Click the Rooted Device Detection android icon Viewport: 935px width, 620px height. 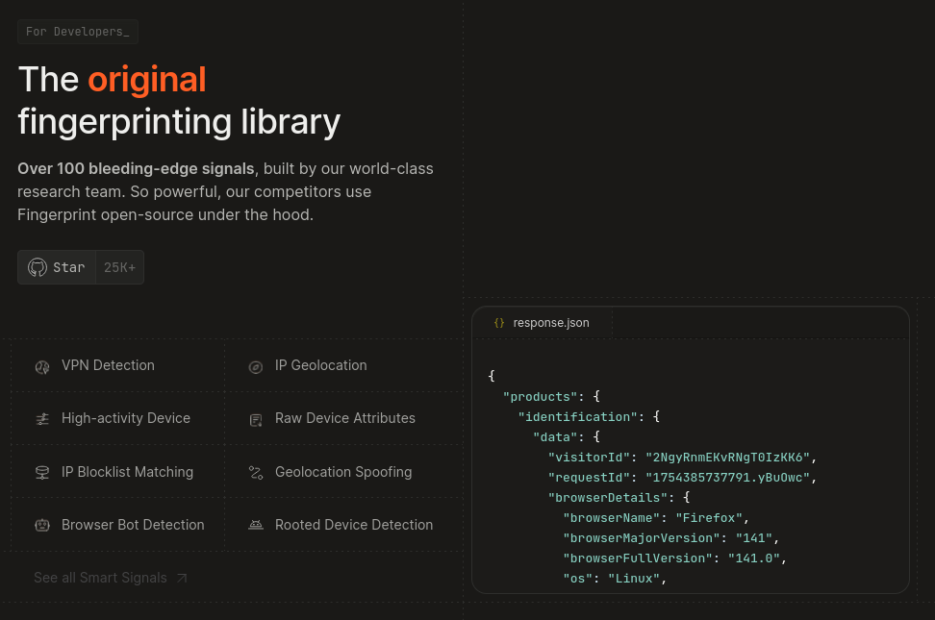coord(256,525)
